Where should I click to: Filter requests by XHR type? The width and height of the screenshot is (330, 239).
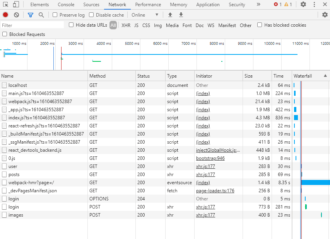click(126, 25)
